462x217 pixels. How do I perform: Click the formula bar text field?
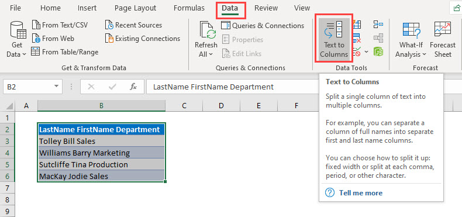click(233, 87)
